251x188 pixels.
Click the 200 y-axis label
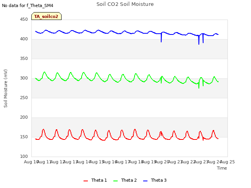(x=24, y=117)
